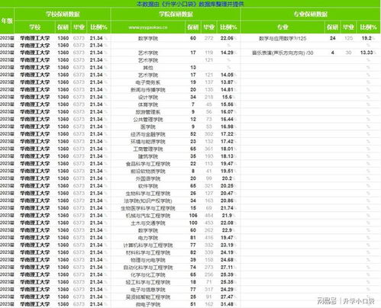Click the 外国语学院 cell
The width and height of the screenshot is (381, 308).
[x=148, y=178]
